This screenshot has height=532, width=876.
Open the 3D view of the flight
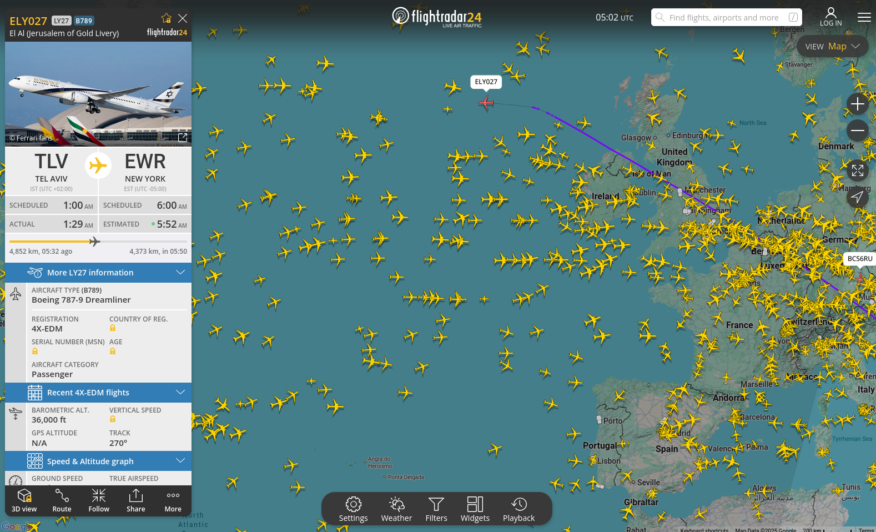[24, 500]
